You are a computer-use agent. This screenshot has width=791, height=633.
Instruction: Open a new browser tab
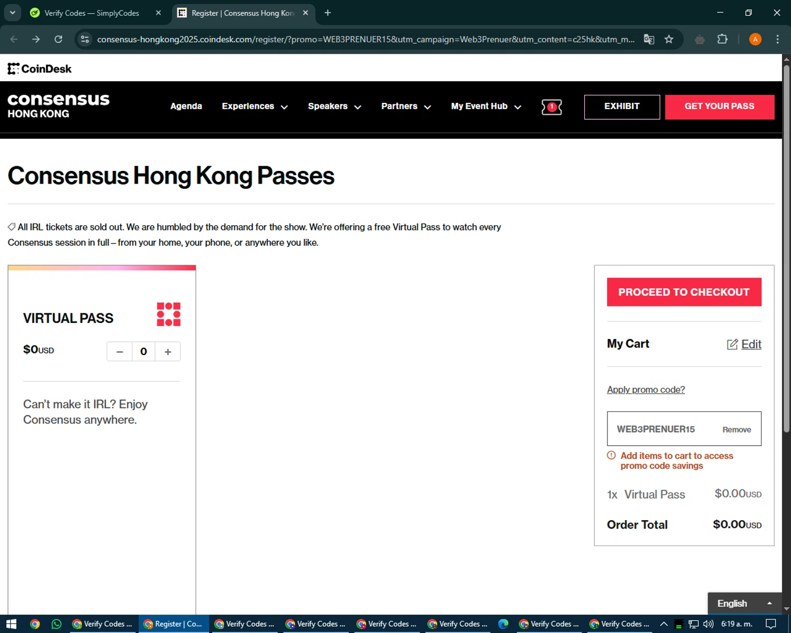point(327,13)
